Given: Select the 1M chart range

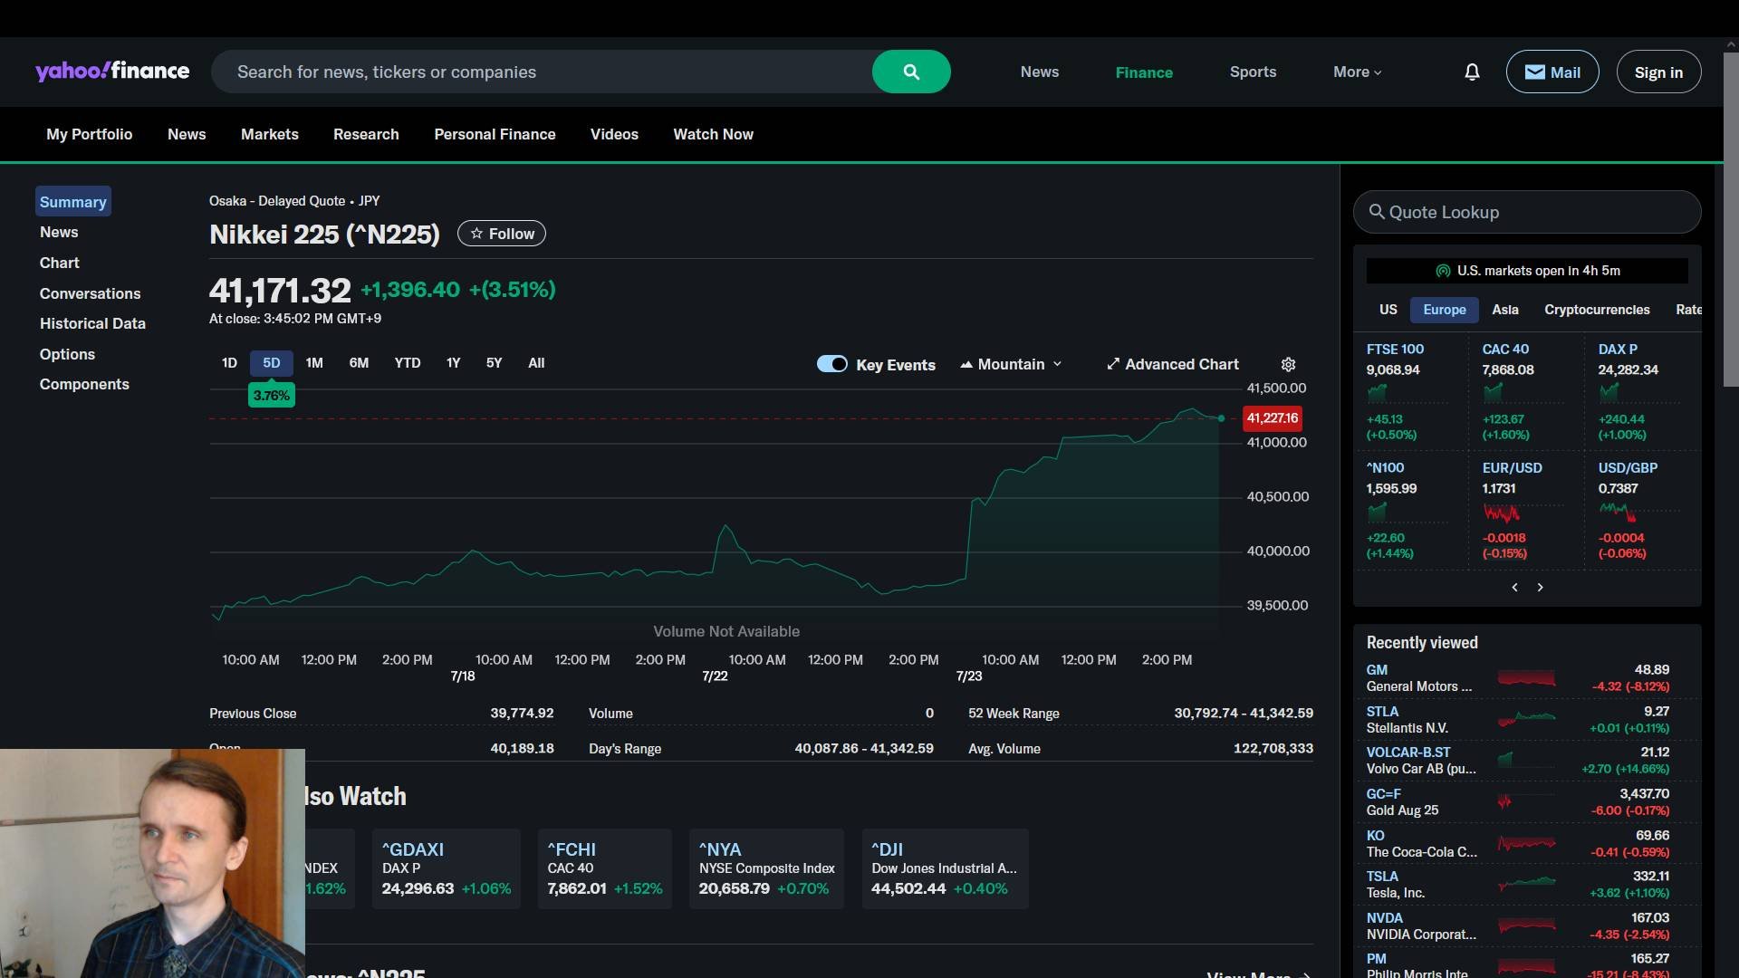Looking at the screenshot, I should (x=314, y=363).
